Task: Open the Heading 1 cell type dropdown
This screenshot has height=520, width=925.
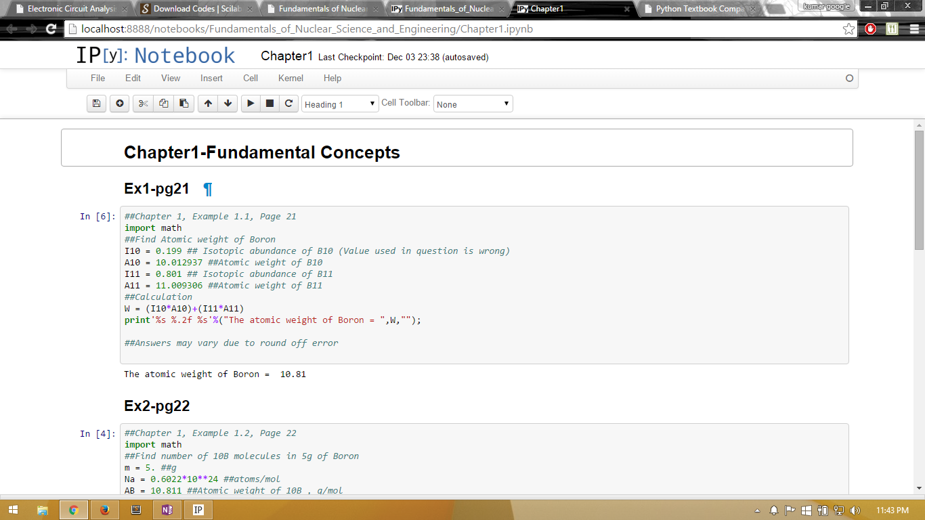Action: tap(340, 104)
